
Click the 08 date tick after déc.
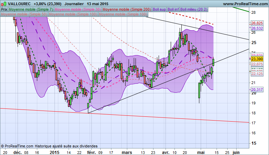[x=26, y=153]
